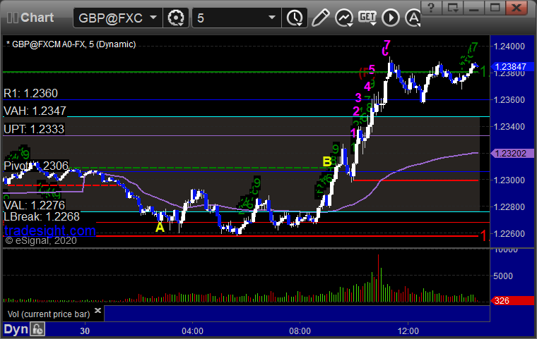Click the moving average value marker 1.23202
Image resolution: width=537 pixels, height=339 pixels.
point(512,154)
